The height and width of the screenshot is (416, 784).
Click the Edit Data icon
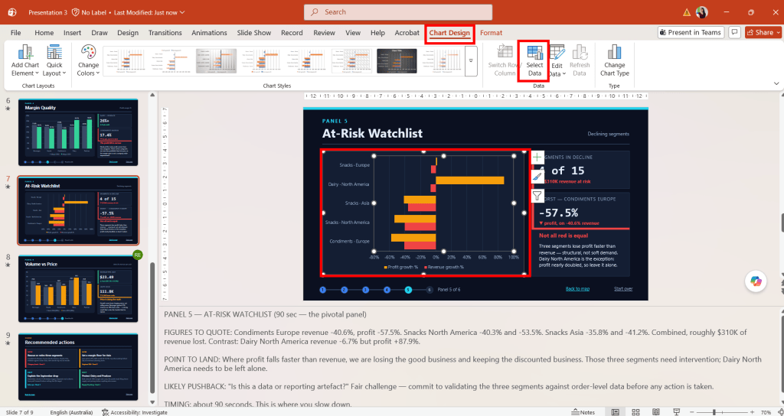click(557, 53)
